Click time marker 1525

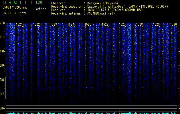[x=88, y=25]
